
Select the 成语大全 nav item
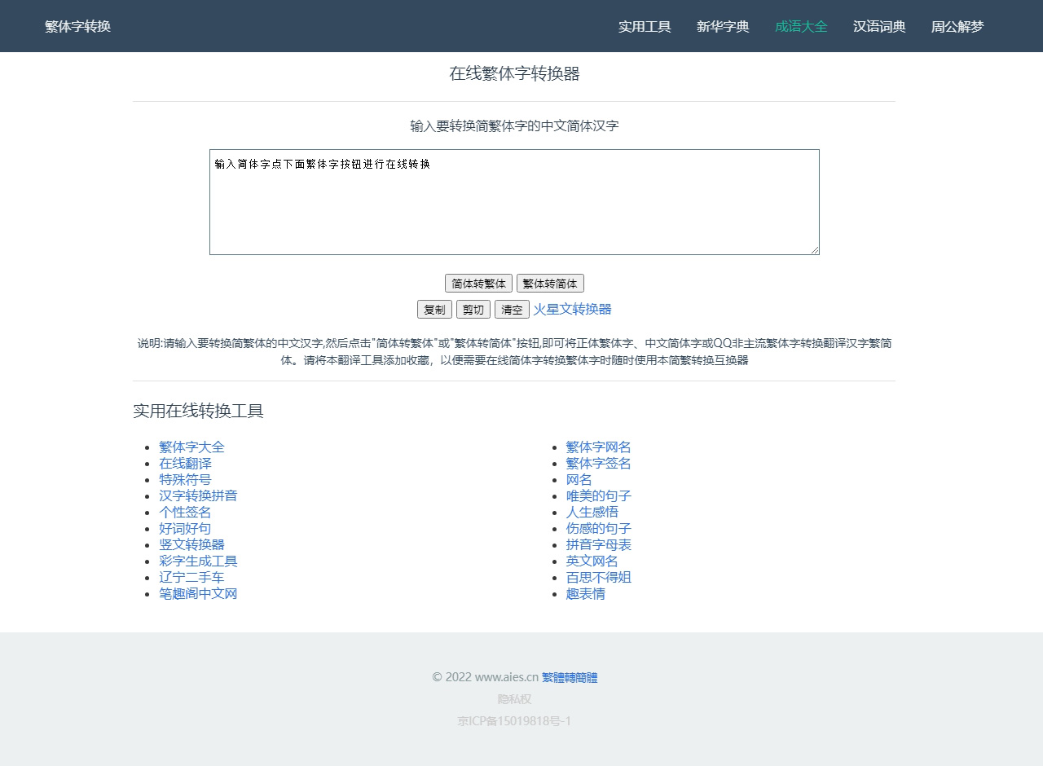pyautogui.click(x=801, y=26)
